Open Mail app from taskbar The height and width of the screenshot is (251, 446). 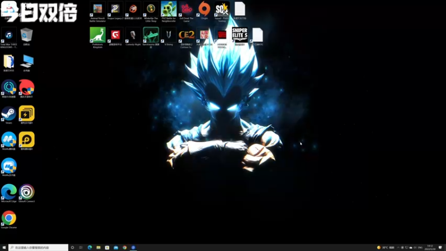point(116,248)
